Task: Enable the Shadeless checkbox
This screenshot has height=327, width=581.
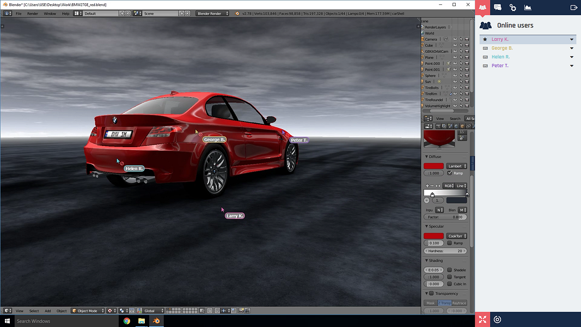Action: tap(449, 270)
